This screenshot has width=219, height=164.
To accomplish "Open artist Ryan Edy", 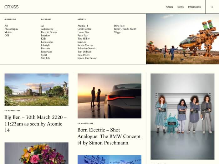I will point(83,35).
